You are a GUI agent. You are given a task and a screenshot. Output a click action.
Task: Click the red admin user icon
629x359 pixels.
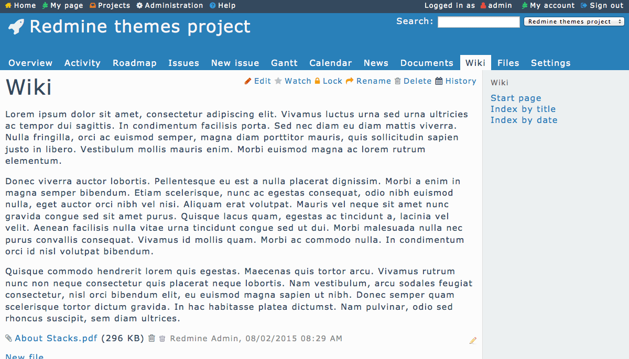[483, 6]
